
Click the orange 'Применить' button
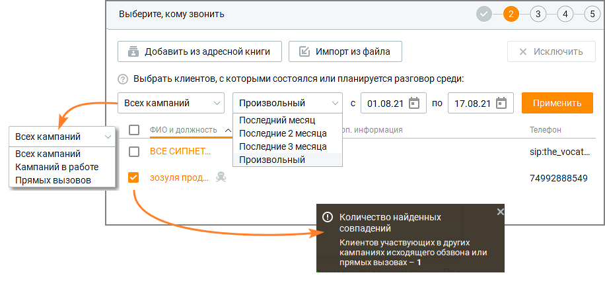[557, 103]
